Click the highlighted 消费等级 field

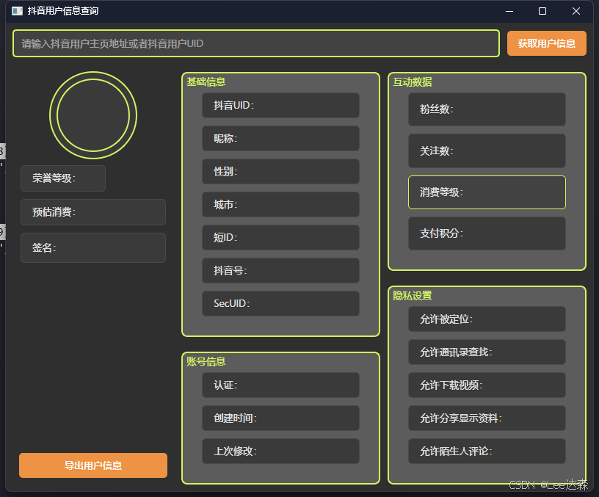coord(487,192)
